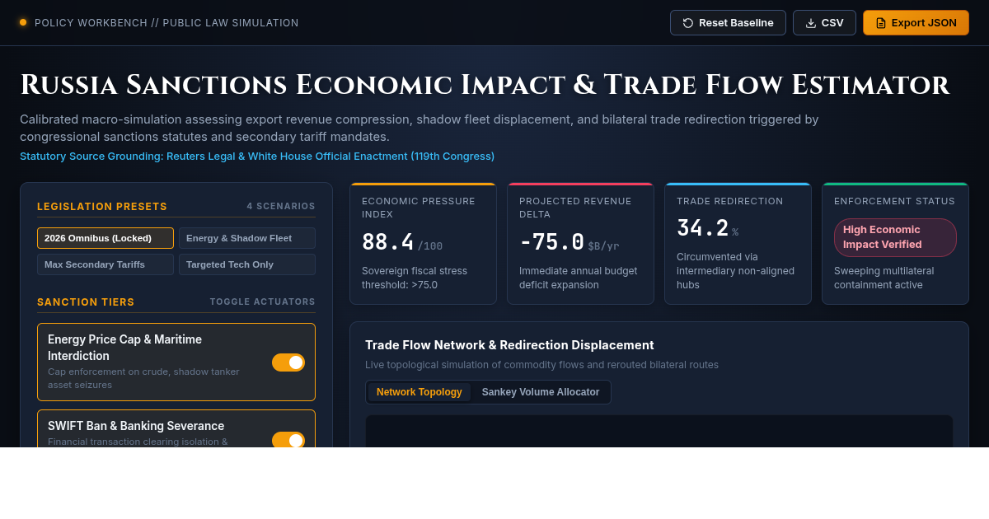Image resolution: width=989 pixels, height=519 pixels.
Task: Click the 4 Scenarios label
Action: point(281,207)
